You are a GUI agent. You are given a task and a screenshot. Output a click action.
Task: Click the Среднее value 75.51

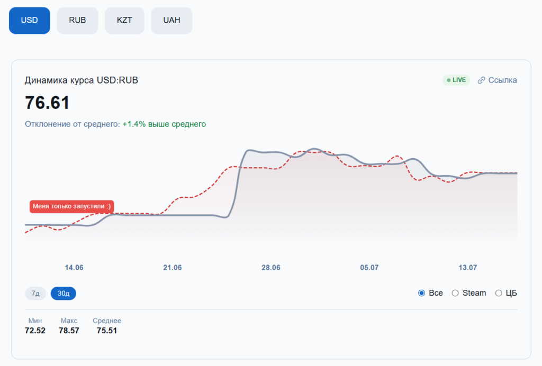[x=107, y=331]
